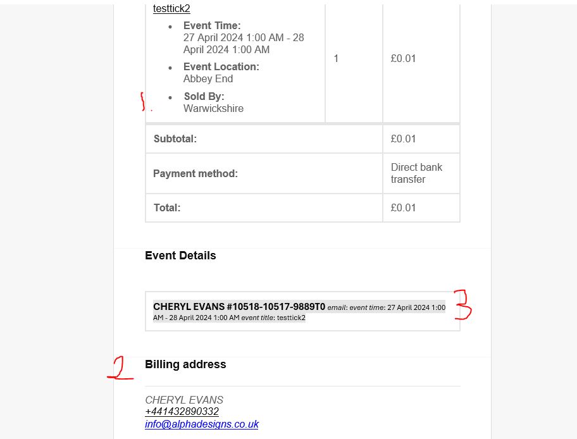
Task: Click the Payment method label
Action: (195, 174)
